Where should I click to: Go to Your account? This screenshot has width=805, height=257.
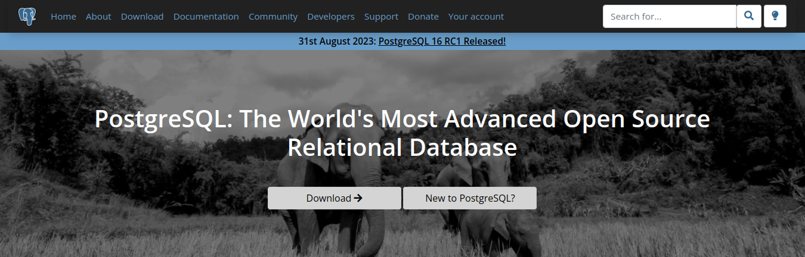tap(476, 17)
